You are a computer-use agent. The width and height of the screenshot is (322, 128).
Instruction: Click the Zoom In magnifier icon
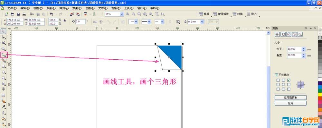(x=128, y=14)
